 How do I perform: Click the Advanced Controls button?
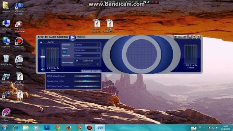91,71
